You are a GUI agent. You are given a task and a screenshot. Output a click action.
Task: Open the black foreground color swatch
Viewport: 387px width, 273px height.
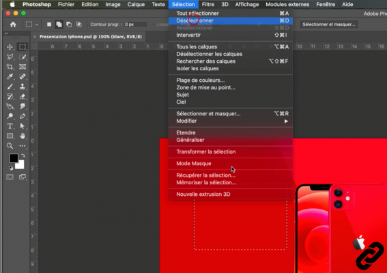tap(14, 158)
